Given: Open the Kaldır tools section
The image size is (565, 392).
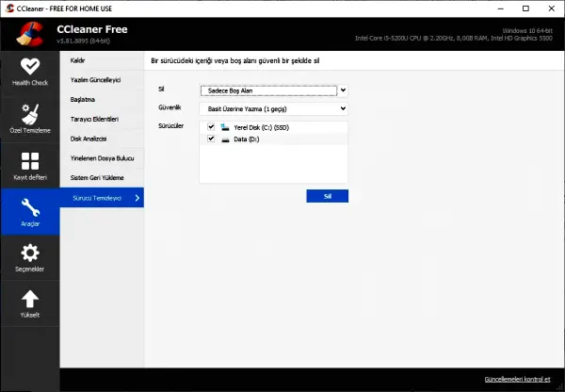Looking at the screenshot, I should (79, 60).
